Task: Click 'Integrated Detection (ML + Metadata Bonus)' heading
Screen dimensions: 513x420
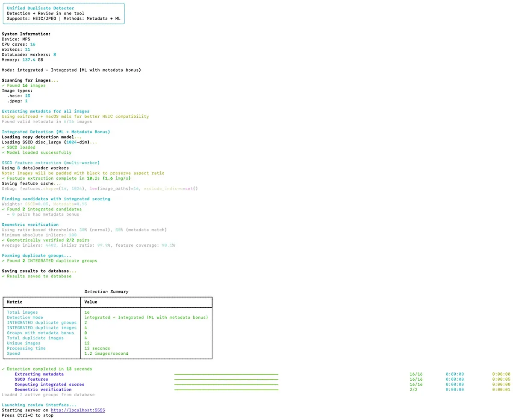Action: [56, 132]
